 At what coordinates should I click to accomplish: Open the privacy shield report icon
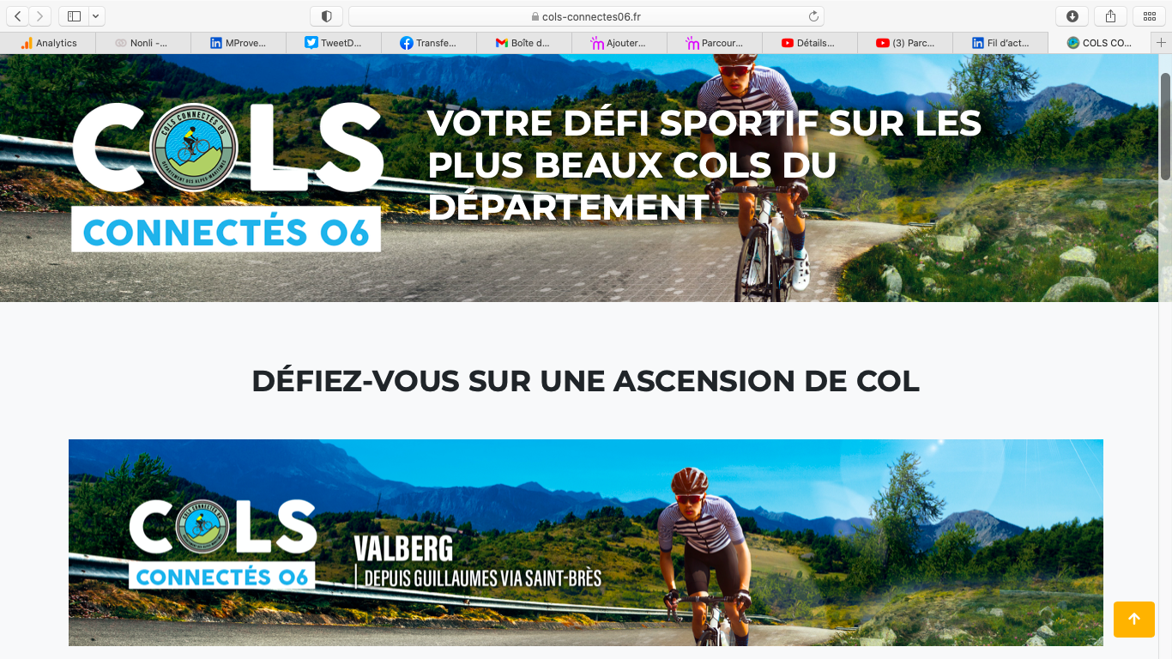point(326,16)
